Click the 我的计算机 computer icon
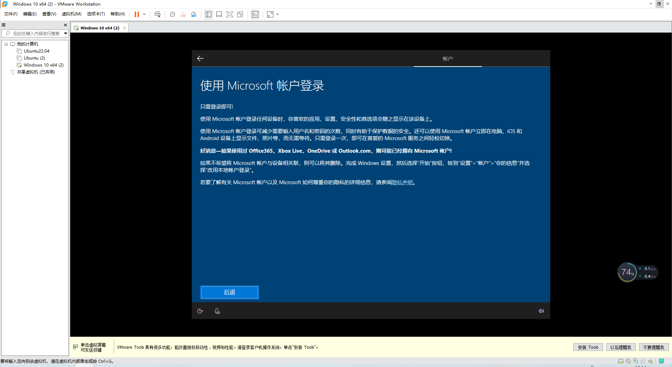 (13, 44)
